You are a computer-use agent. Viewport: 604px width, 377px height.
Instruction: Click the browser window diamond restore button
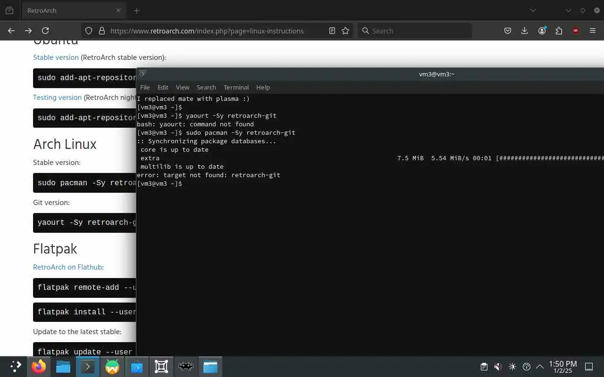583,10
